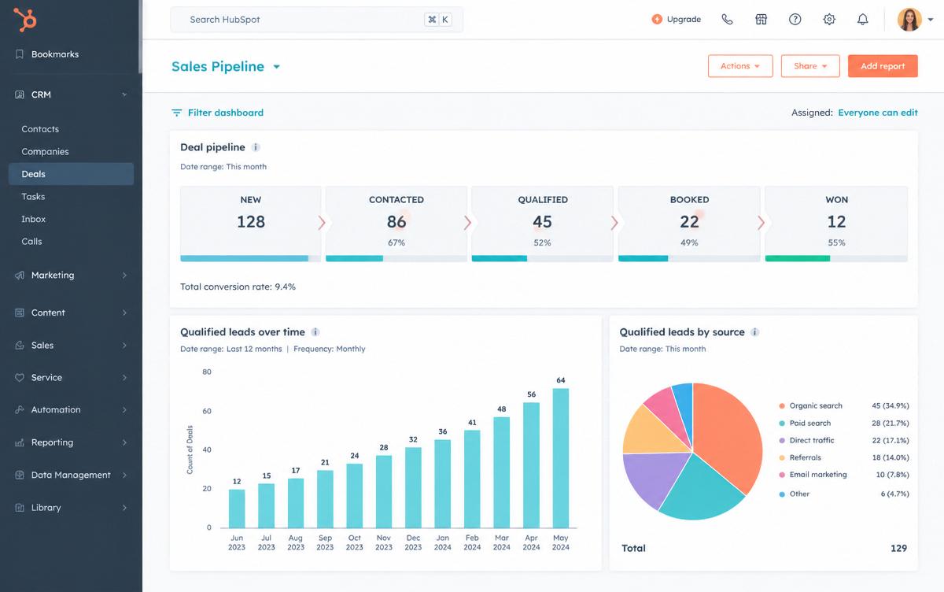
Task: Expand the Marketing section chevron
Action: [124, 276]
